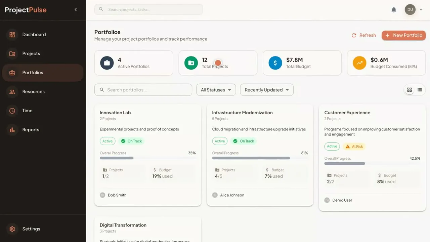Click the Settings gear icon

click(x=12, y=229)
